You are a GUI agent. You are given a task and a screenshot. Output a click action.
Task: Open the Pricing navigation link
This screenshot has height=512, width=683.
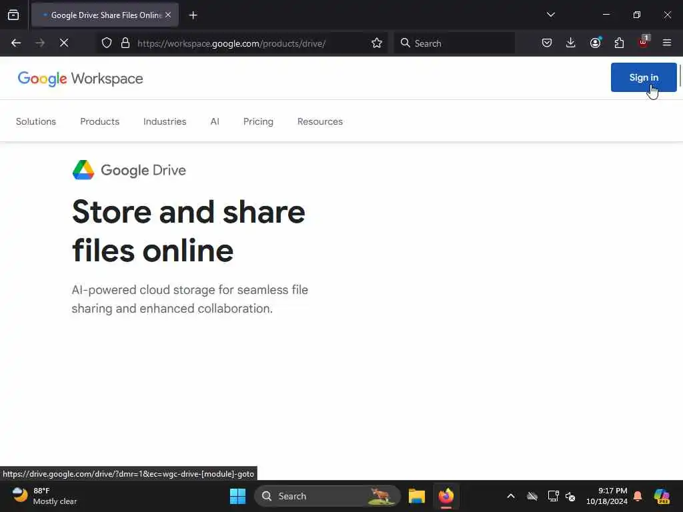coord(258,121)
